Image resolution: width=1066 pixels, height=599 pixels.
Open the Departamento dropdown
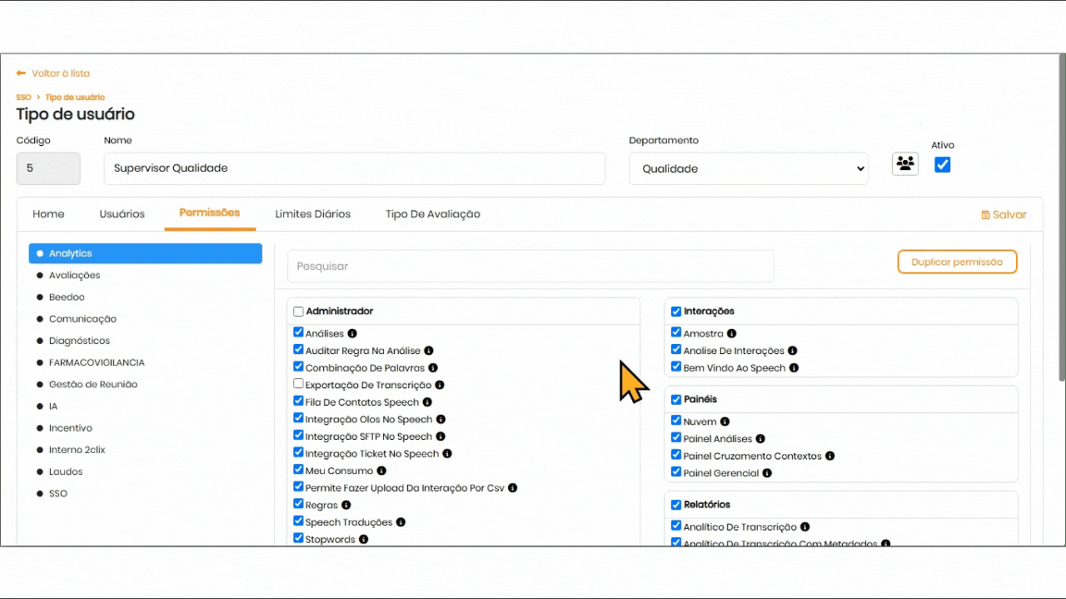point(749,169)
